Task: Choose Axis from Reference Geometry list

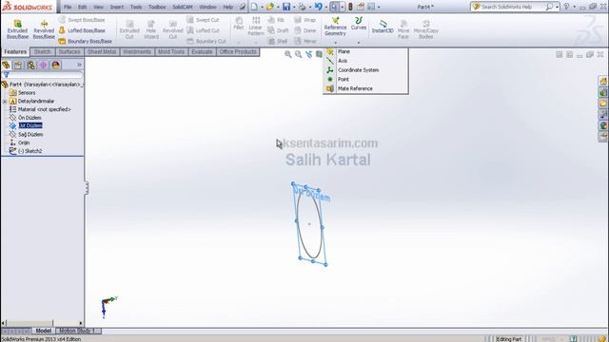Action: (x=343, y=61)
